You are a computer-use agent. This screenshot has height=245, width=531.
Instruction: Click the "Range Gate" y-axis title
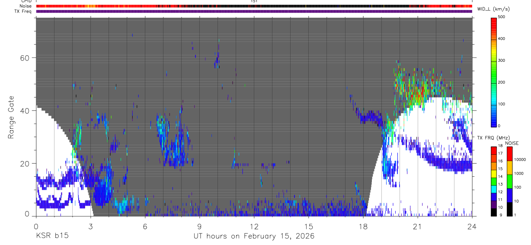tap(10, 118)
